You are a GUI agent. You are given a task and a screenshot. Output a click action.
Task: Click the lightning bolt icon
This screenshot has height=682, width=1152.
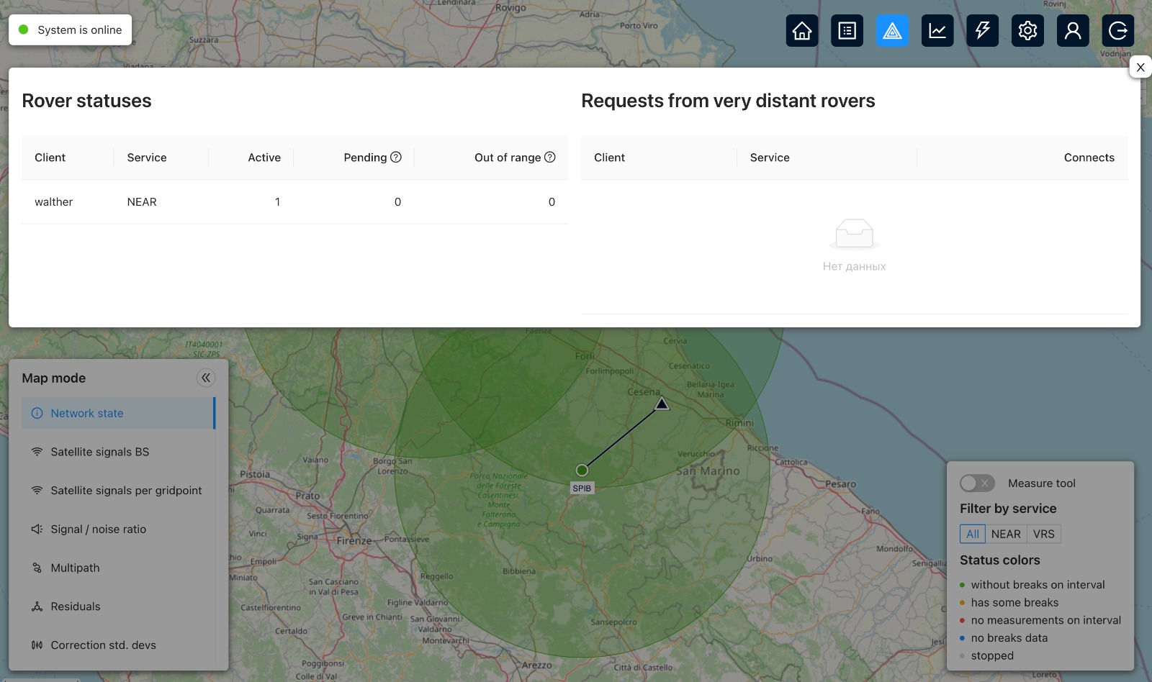pos(982,30)
